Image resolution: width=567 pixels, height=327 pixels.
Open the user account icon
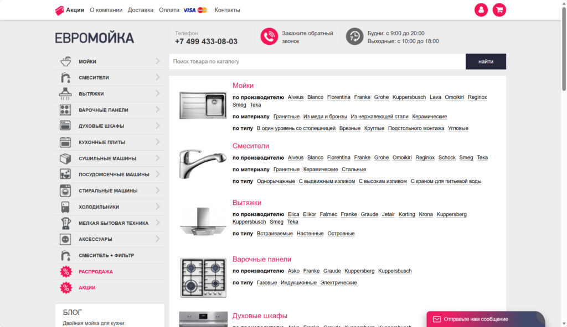pyautogui.click(x=481, y=10)
